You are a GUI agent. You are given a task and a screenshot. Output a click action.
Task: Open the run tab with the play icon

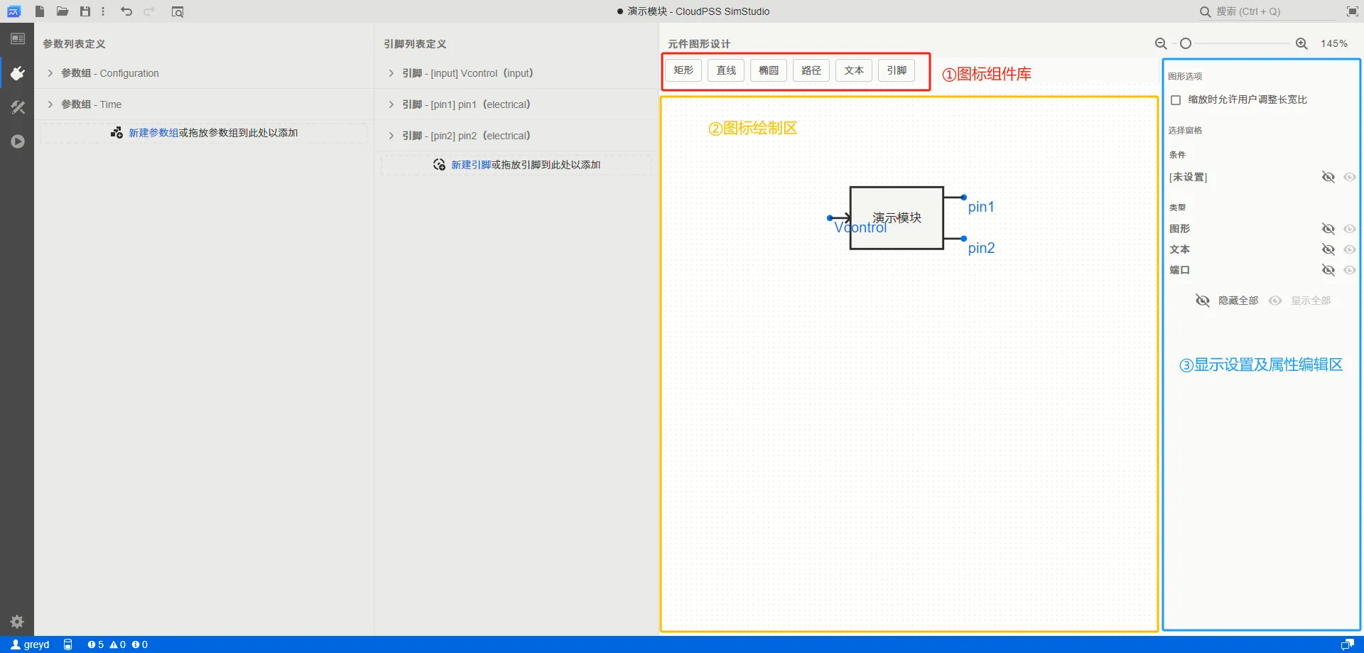(x=18, y=141)
